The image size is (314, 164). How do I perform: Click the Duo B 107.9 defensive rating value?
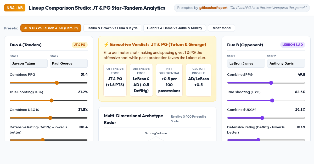[300, 127]
